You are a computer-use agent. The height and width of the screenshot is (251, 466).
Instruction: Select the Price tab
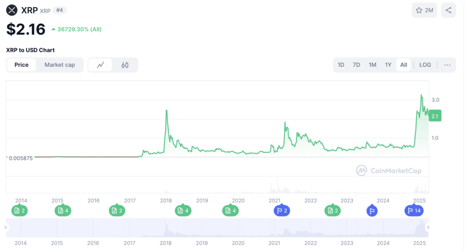[21, 65]
